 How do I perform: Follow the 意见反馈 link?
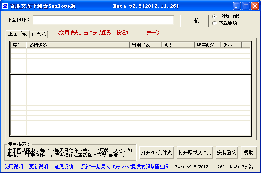pyautogui.click(x=64, y=167)
